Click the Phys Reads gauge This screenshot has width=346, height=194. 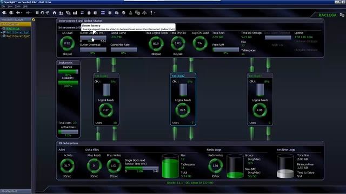[94, 165]
